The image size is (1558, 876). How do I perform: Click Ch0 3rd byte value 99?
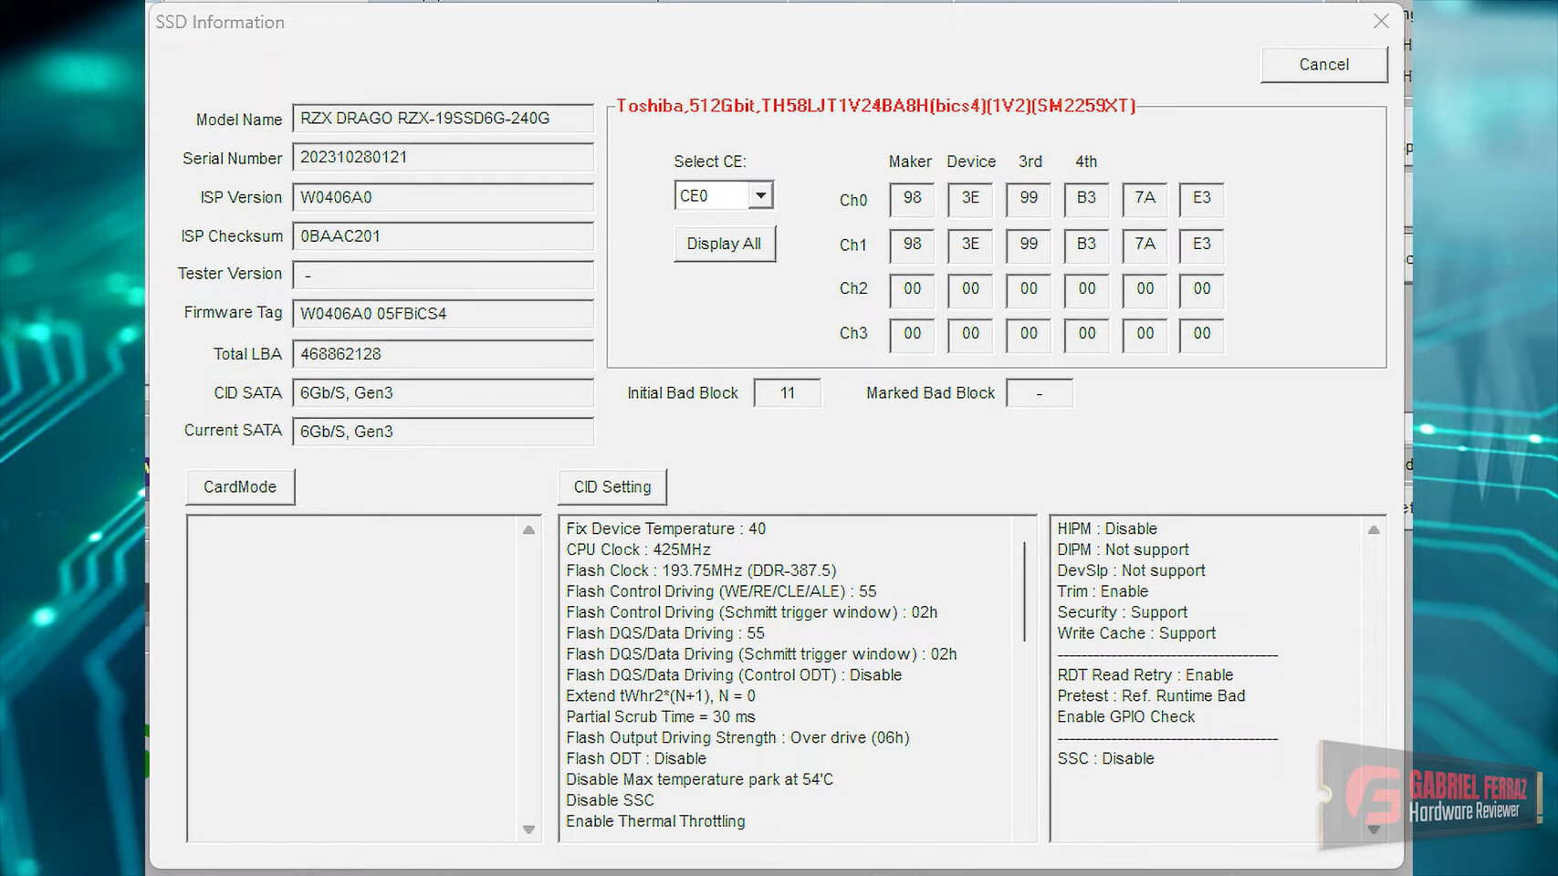click(1029, 199)
